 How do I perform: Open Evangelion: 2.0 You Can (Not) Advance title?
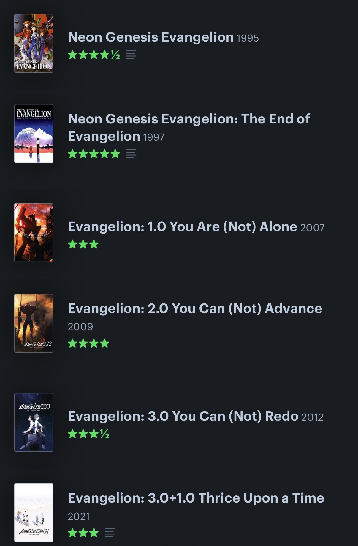point(195,309)
